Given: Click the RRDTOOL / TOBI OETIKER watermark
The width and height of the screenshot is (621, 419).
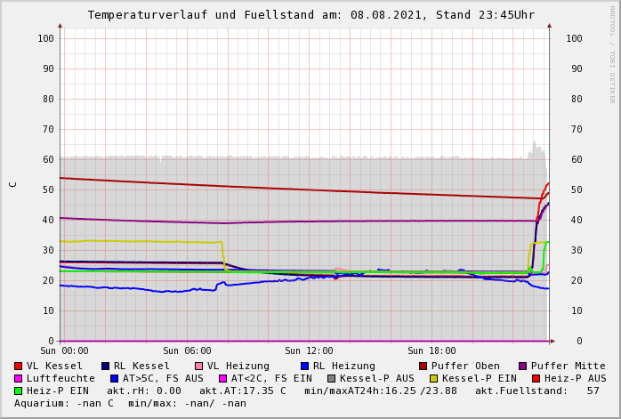Looking at the screenshot, I should coord(611,53).
